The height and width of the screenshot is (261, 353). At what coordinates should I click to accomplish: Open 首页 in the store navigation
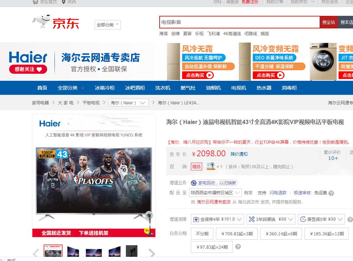[x=42, y=88]
